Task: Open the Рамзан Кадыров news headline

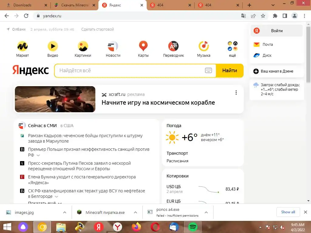Action: 85,138
